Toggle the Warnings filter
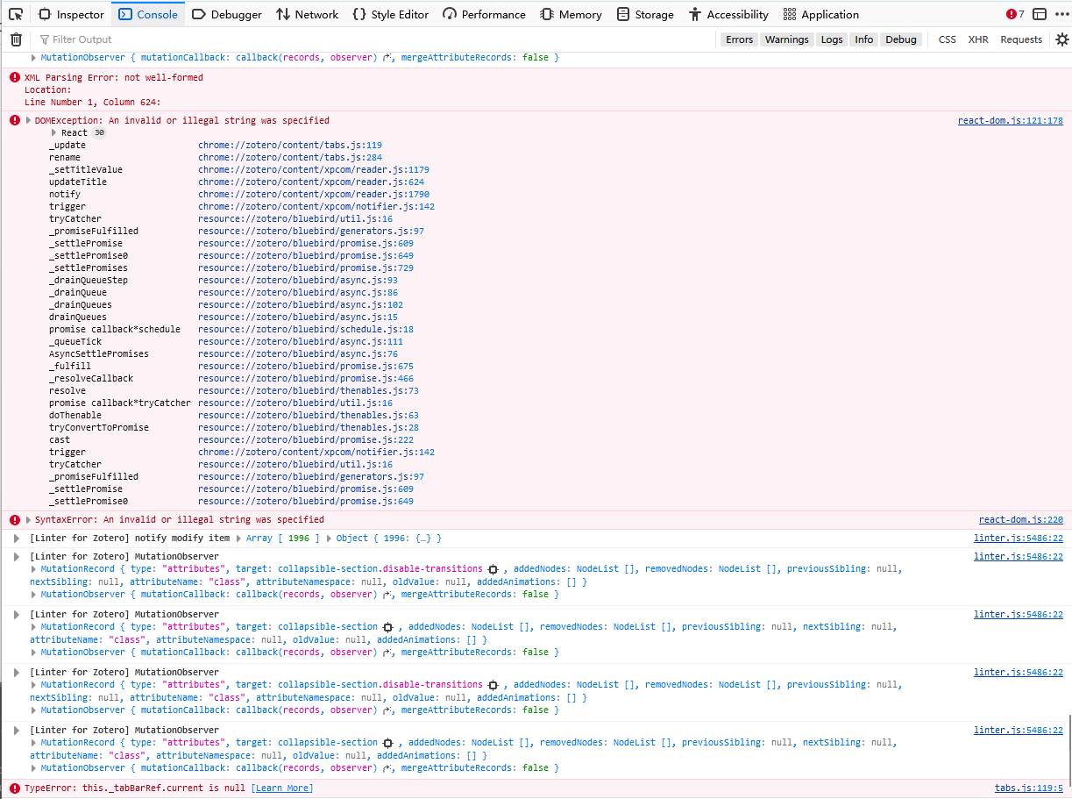 coord(786,39)
